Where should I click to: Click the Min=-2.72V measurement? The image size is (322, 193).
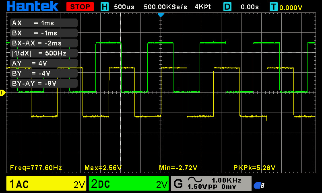pos(178,168)
